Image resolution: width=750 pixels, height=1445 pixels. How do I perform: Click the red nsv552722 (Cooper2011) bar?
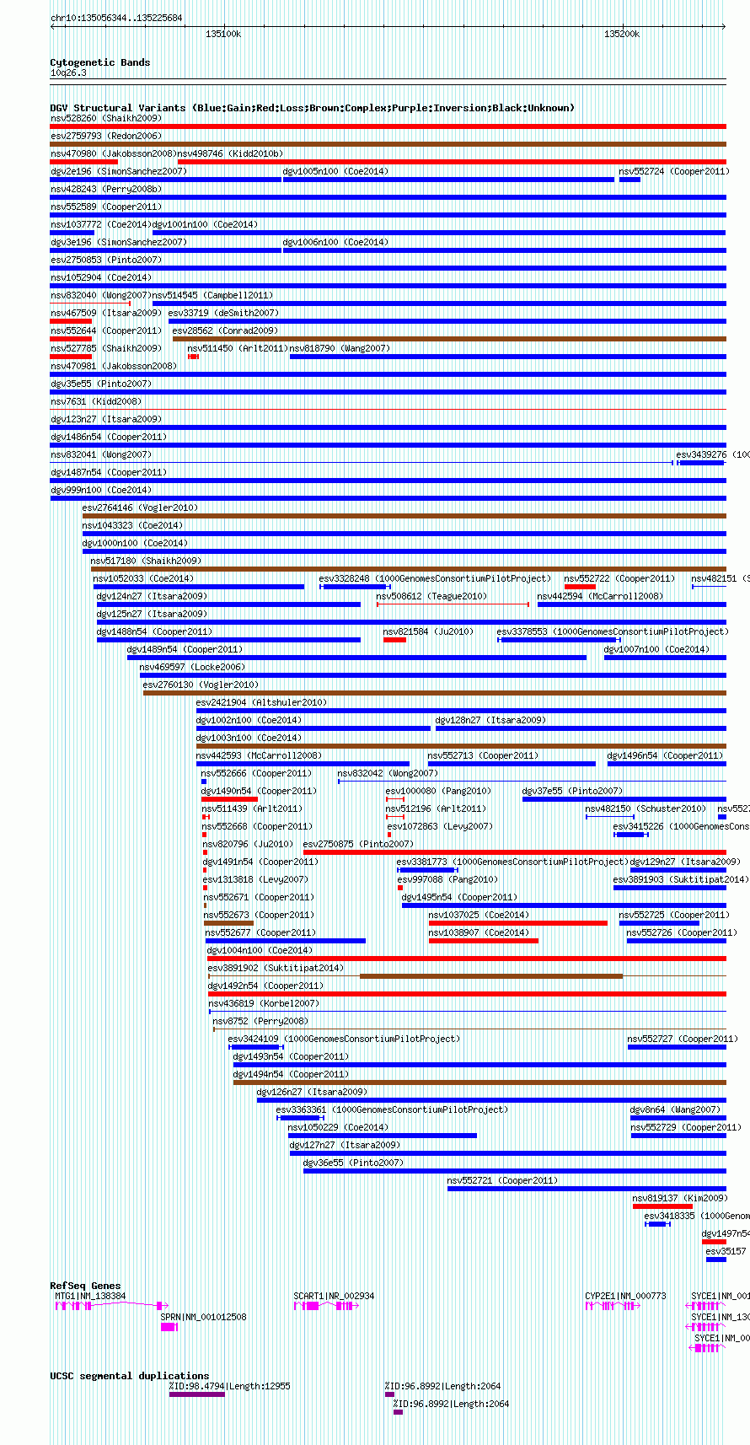(x=580, y=587)
